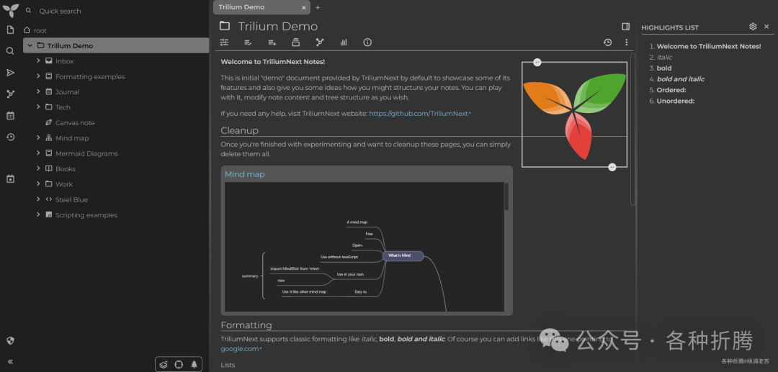Open the owned attributes ribbon icon
This screenshot has width=778, height=372.
coord(248,42)
